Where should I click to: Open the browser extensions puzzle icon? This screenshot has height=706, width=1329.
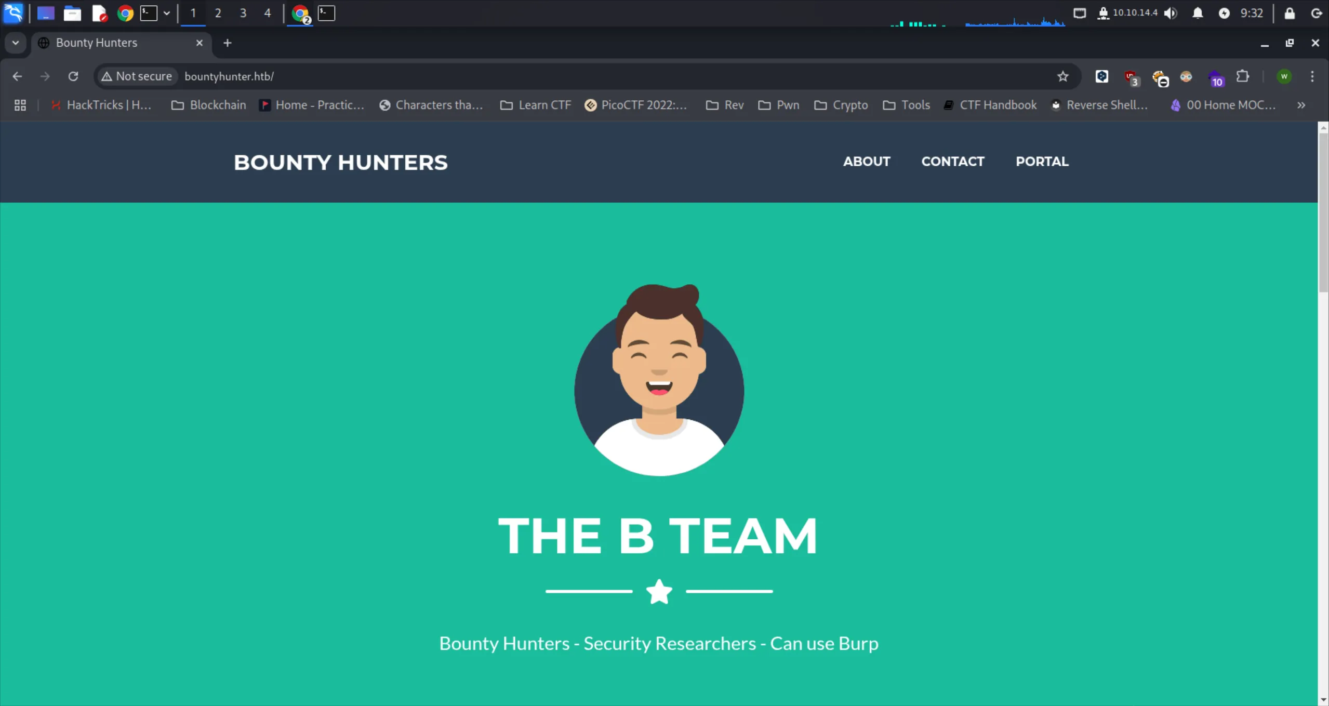1242,76
